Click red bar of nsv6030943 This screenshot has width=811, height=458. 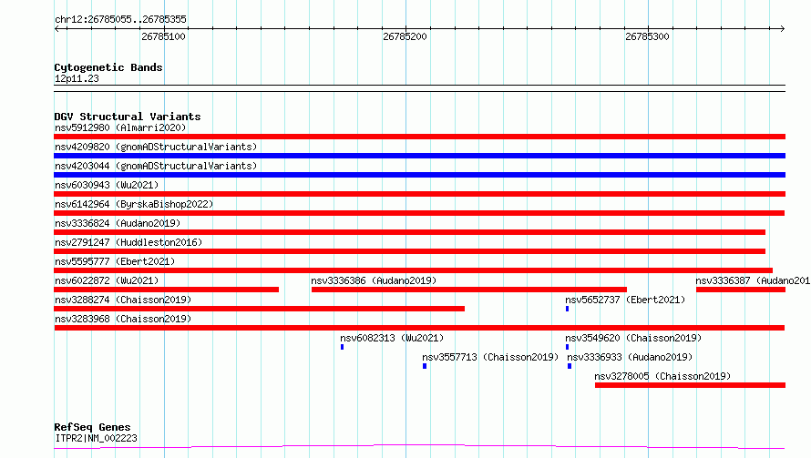click(419, 194)
